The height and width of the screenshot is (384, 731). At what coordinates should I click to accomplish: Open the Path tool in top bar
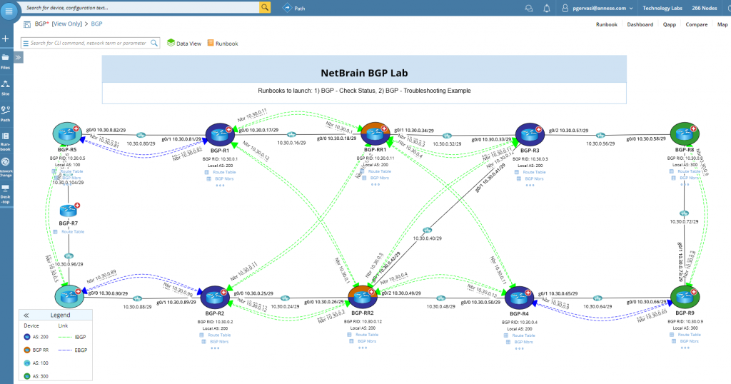tap(294, 8)
